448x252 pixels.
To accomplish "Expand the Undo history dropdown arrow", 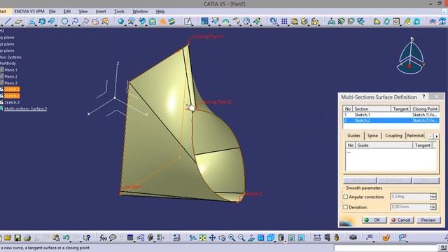I will (x=71, y=241).
